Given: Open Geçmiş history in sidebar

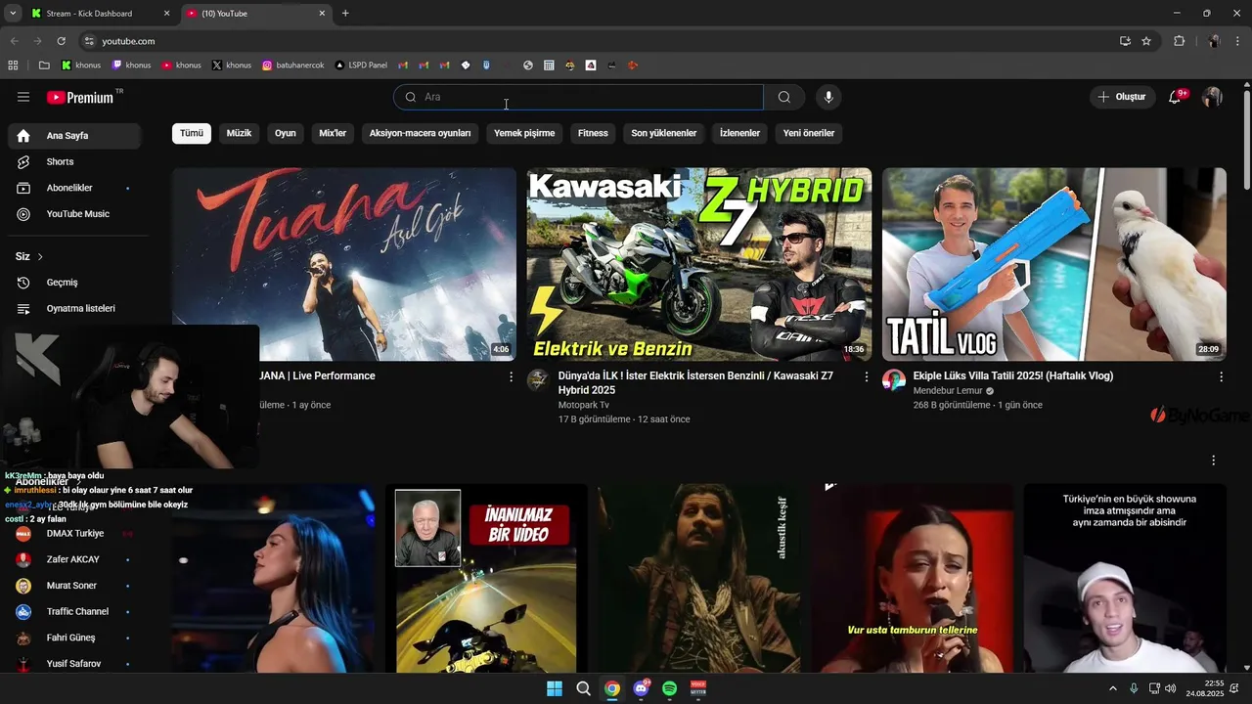Looking at the screenshot, I should (74, 283).
